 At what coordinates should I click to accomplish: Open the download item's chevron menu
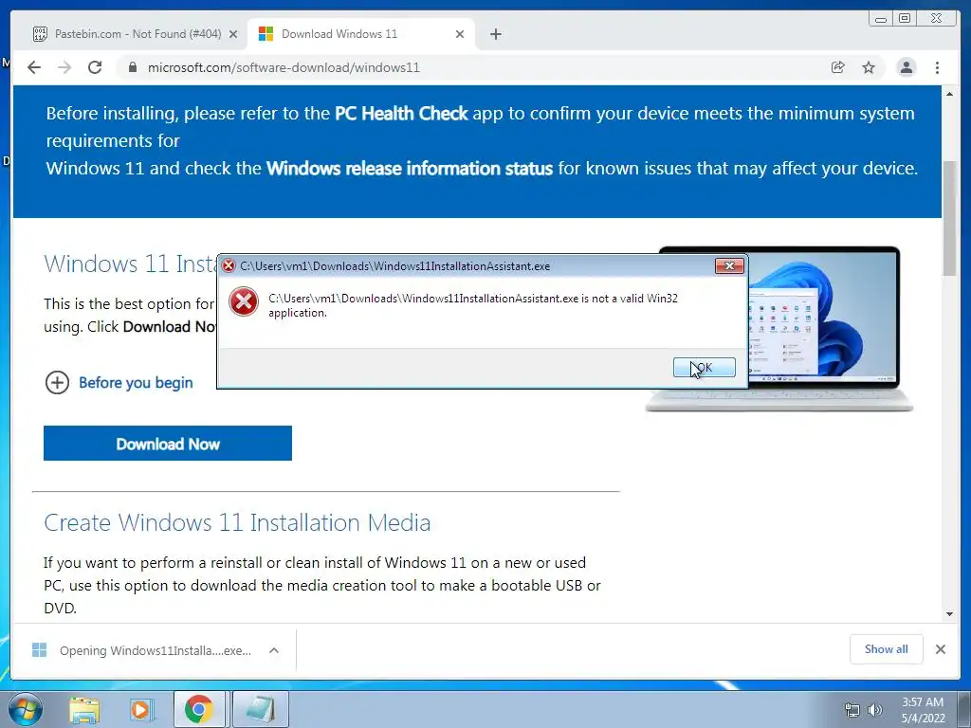[274, 650]
